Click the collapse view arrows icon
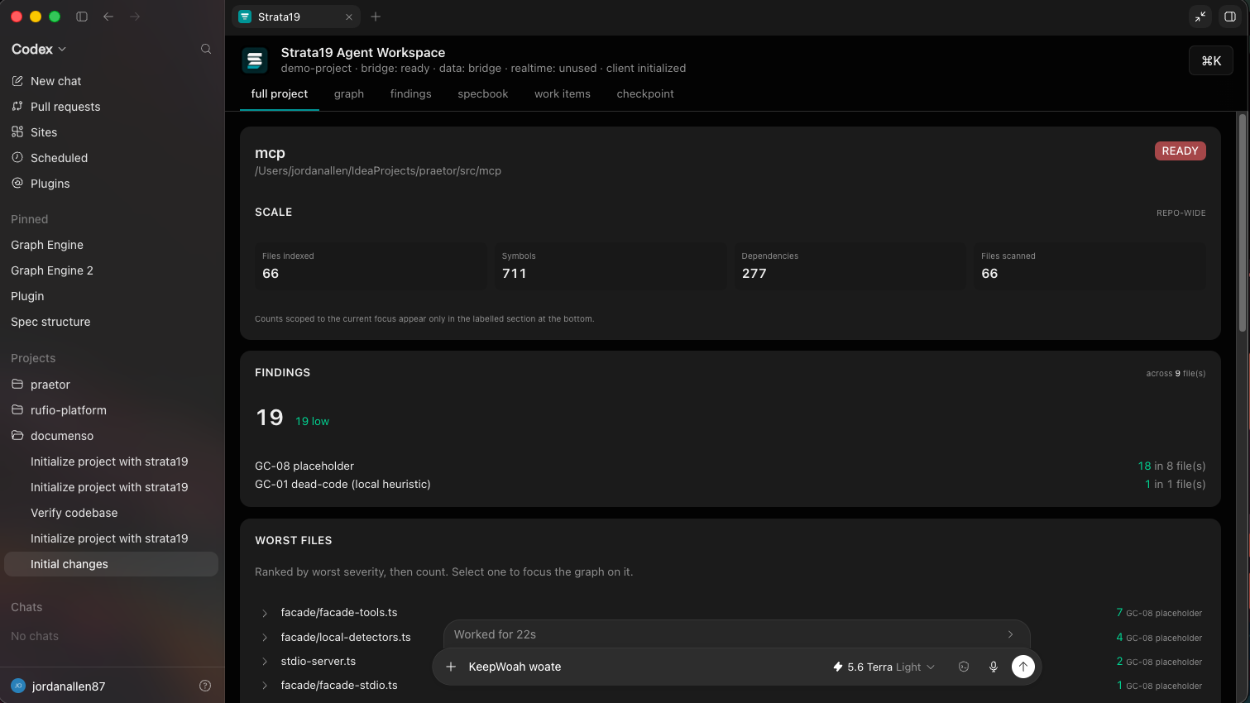The height and width of the screenshot is (703, 1250). point(1200,17)
